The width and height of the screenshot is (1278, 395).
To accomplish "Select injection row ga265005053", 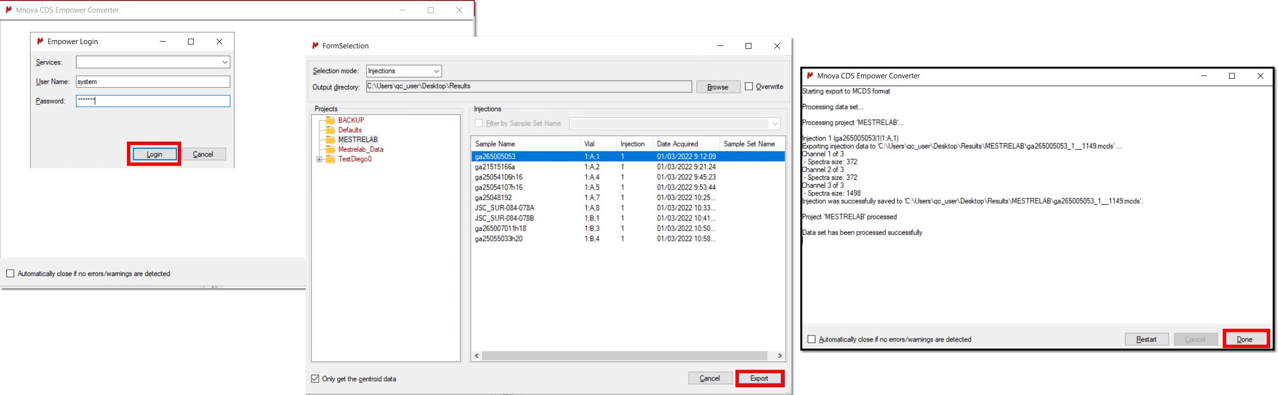I will tap(628, 157).
